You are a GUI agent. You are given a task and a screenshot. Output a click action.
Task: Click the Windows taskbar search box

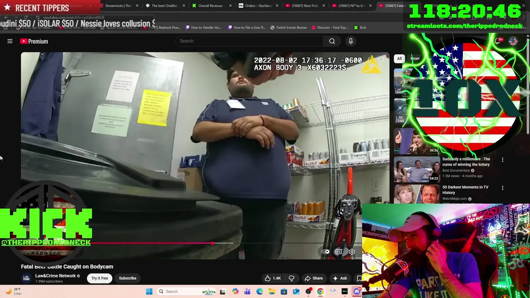(x=186, y=291)
